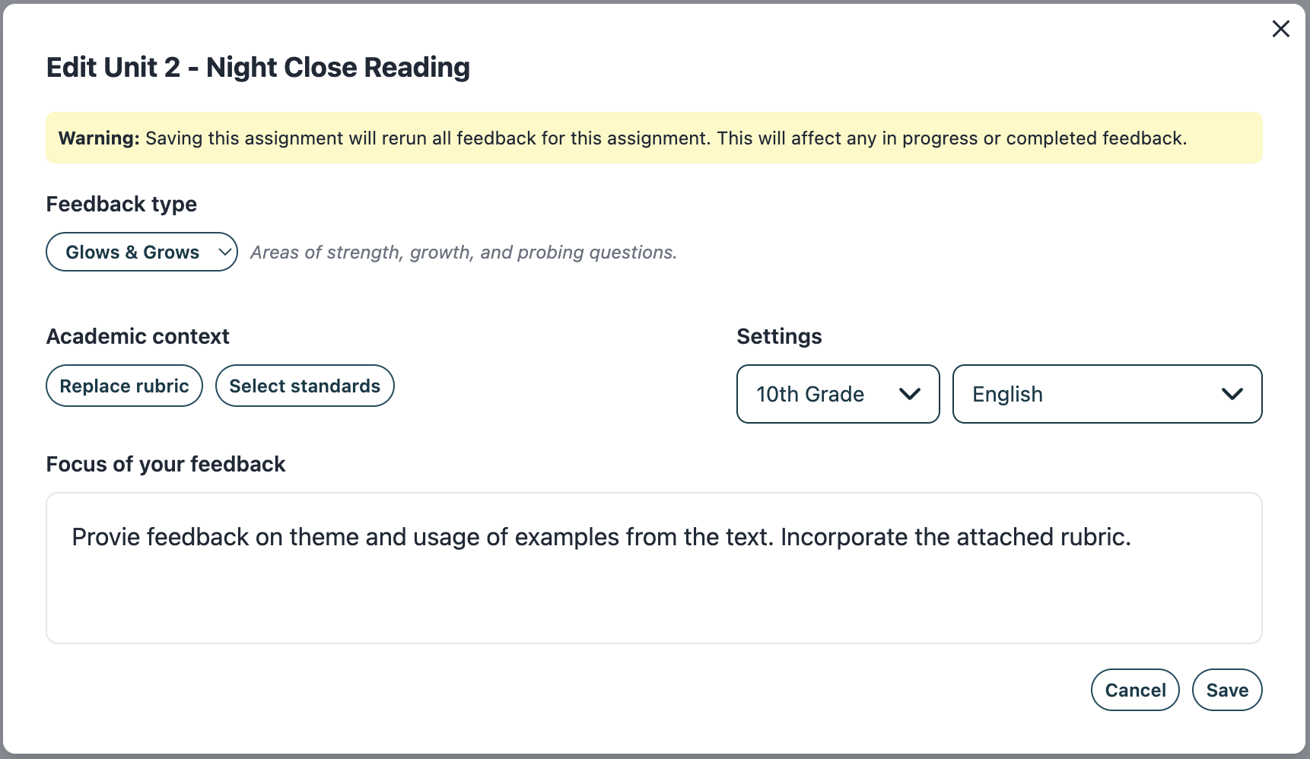Click the dialog title Edit Unit 2

coord(258,67)
